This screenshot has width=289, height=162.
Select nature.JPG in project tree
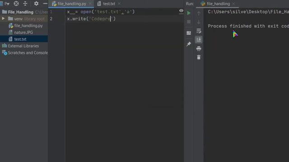tap(24, 32)
